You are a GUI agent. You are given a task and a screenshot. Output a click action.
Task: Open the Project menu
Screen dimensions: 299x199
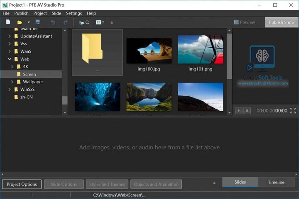tap(40, 13)
